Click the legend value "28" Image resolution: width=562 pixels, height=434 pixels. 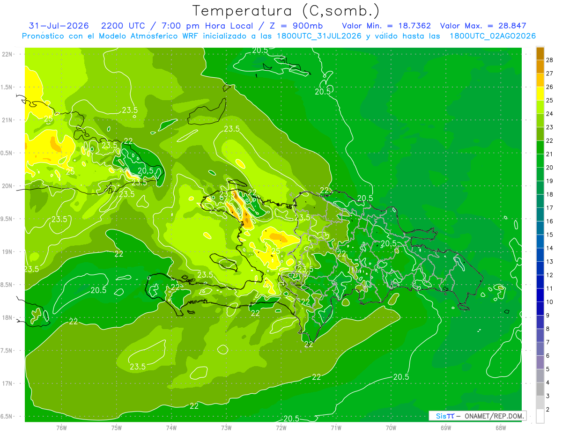(550, 60)
